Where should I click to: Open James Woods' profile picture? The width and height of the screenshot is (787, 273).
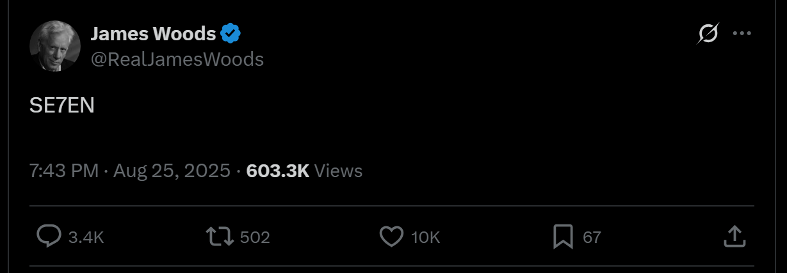tap(54, 46)
